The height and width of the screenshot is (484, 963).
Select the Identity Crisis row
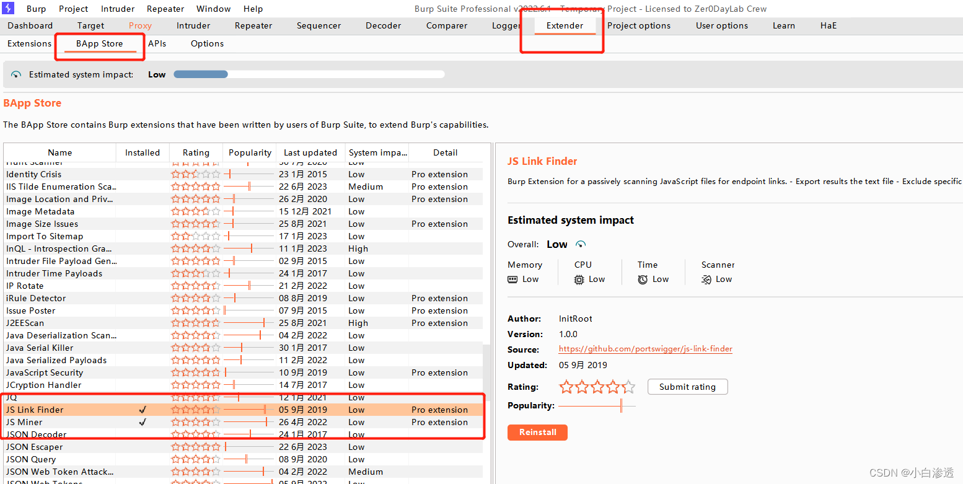point(243,174)
